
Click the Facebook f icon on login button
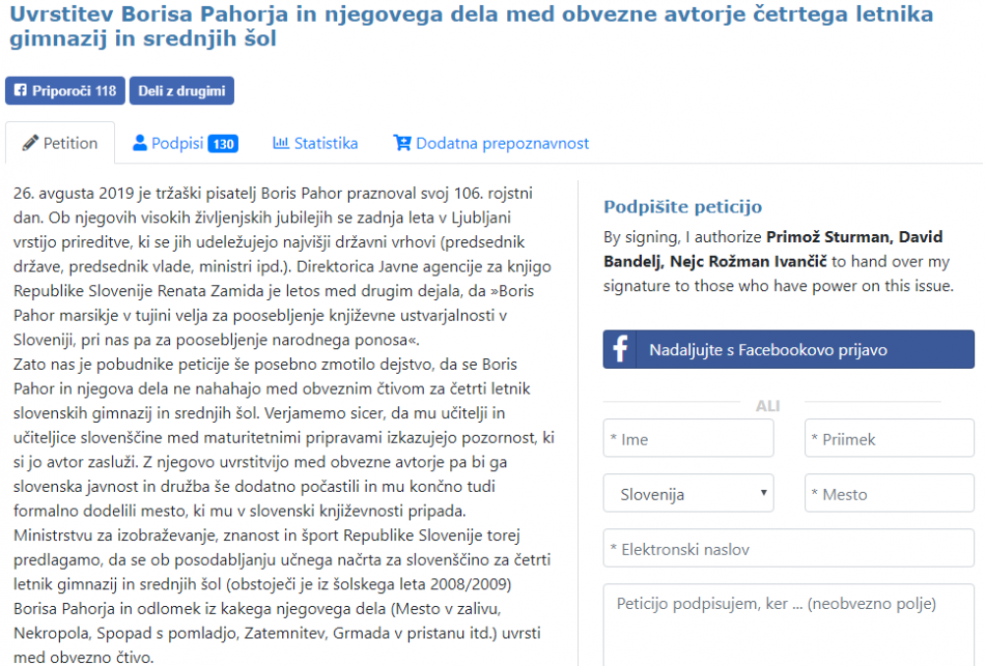click(620, 349)
